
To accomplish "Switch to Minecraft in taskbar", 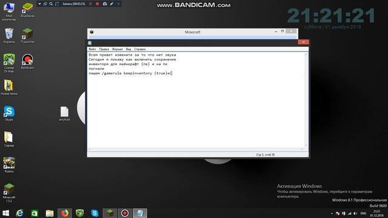I will pos(110,213).
